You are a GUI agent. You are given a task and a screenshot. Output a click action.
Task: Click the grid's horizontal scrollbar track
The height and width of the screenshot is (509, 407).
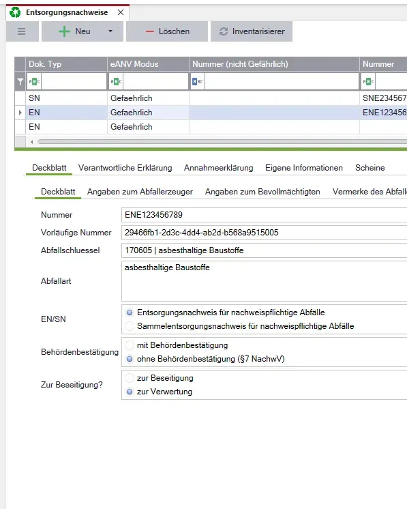click(222, 142)
